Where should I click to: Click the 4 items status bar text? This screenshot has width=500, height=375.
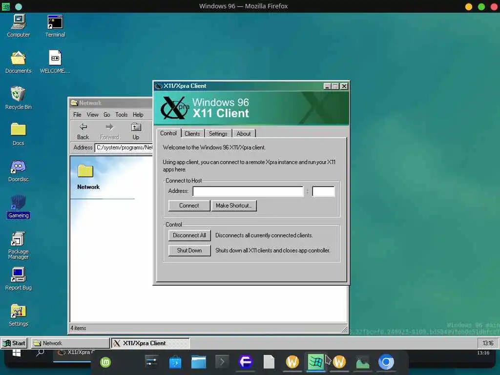79,328
